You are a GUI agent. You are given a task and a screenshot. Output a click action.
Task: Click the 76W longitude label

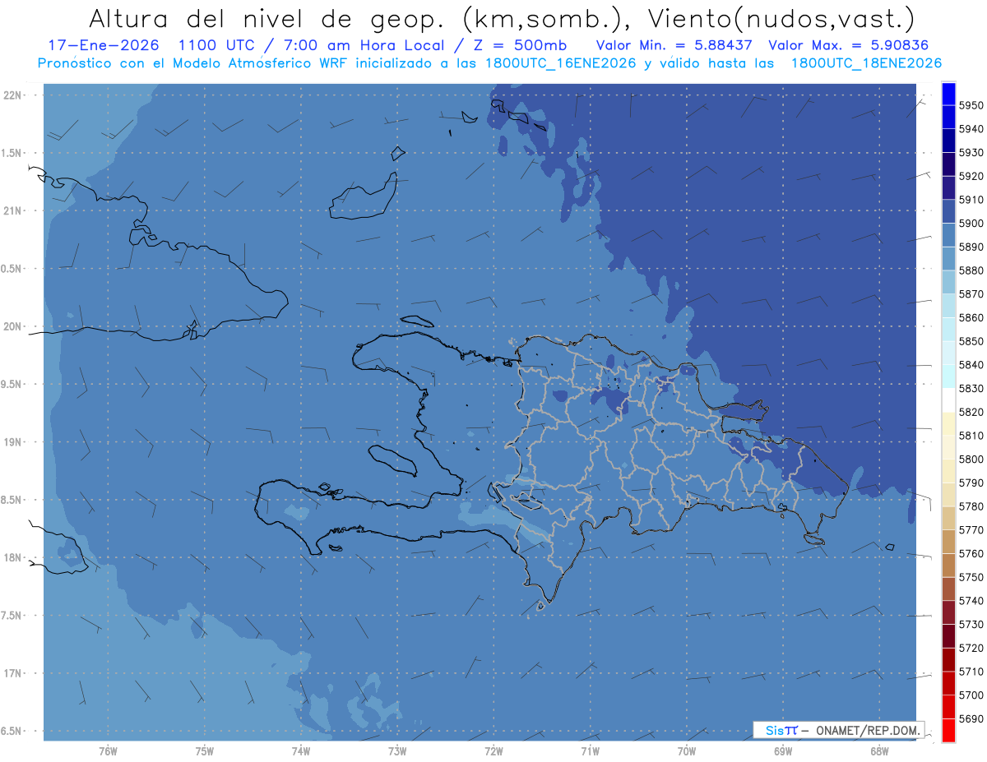click(x=108, y=751)
